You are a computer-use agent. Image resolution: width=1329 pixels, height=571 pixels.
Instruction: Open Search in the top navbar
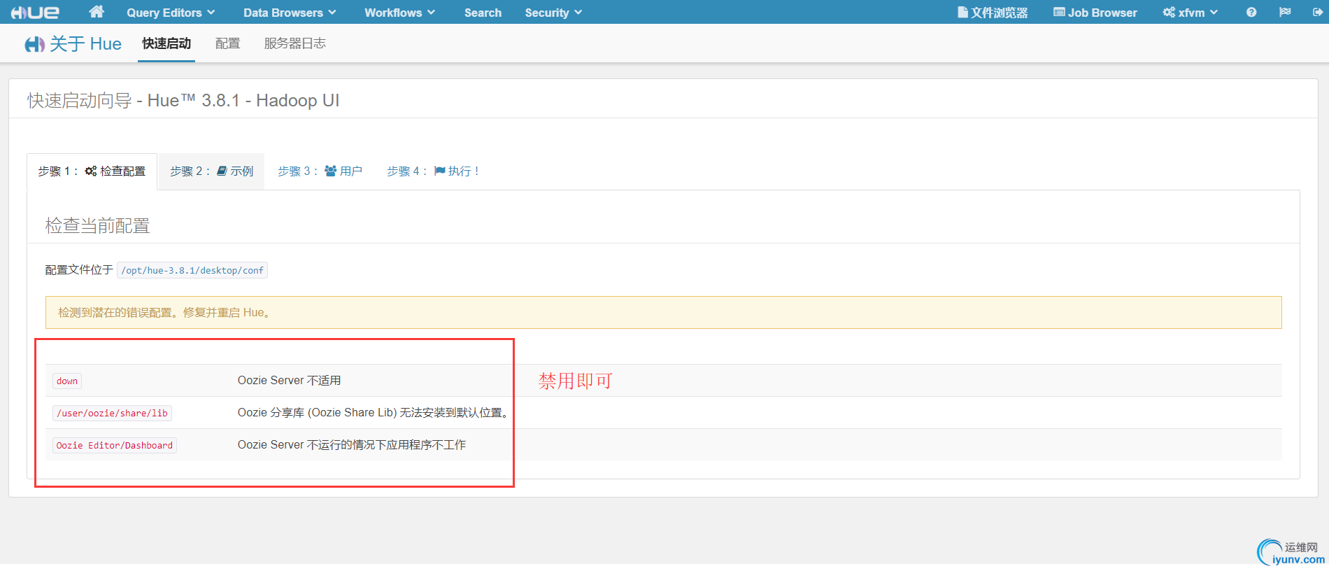click(483, 13)
